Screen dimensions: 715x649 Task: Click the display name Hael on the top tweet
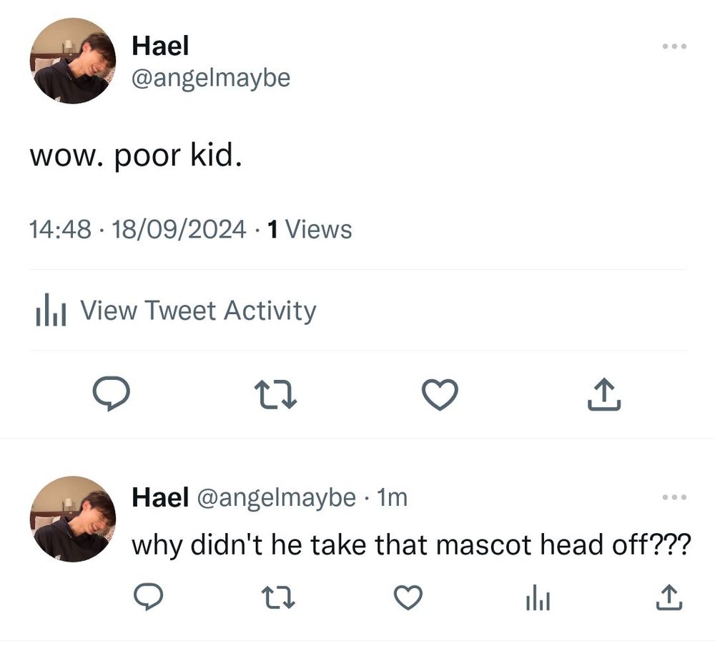159,44
